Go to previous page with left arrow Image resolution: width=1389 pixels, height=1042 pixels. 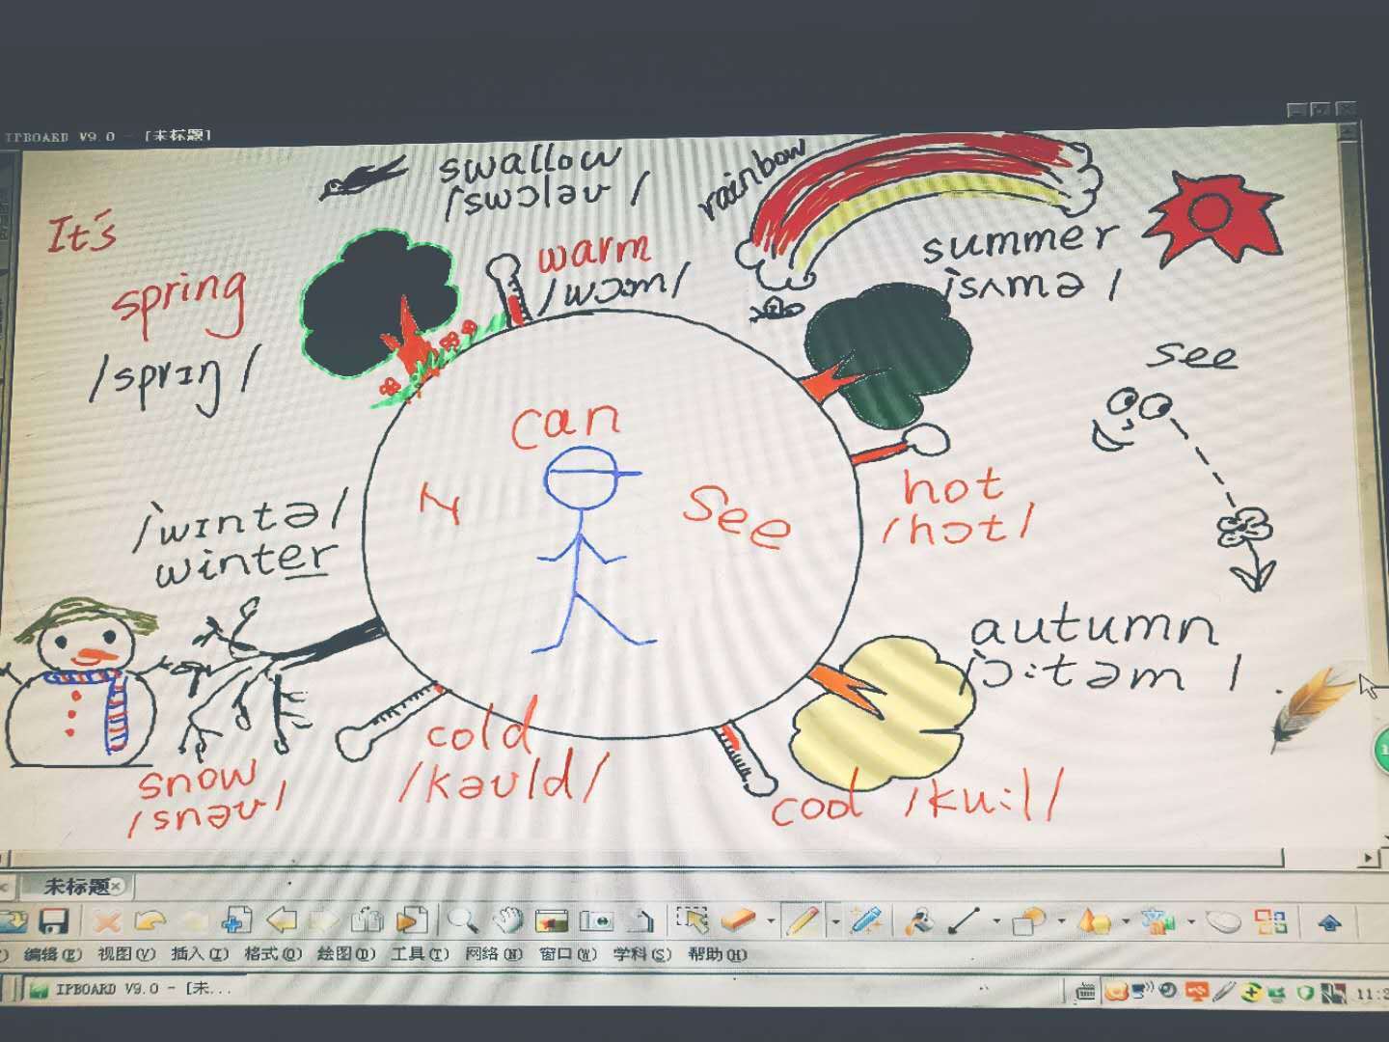tap(281, 920)
